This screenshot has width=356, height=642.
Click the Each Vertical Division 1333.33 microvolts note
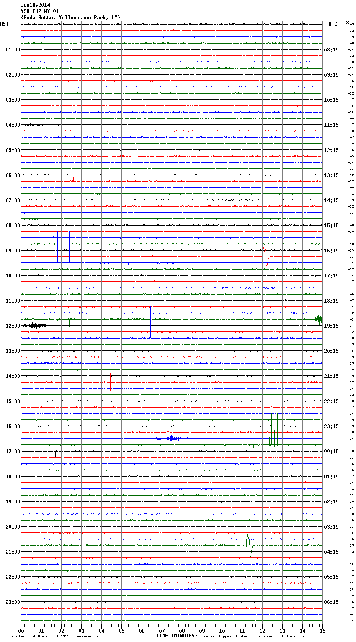53,637
